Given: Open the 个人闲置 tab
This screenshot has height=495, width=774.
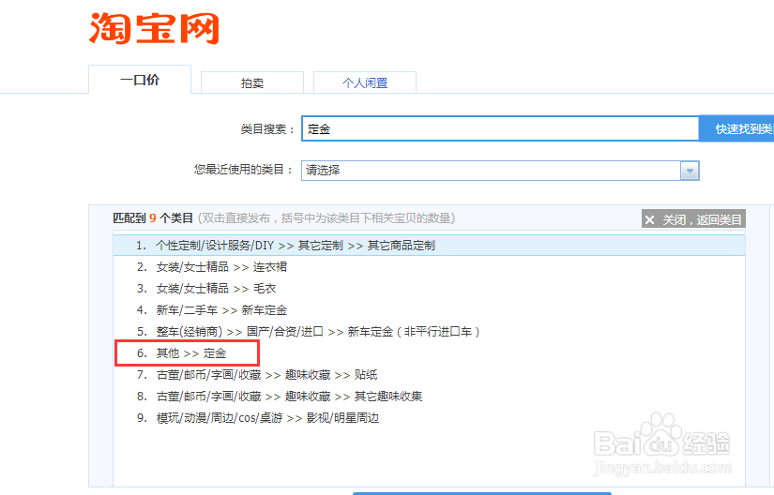Looking at the screenshot, I should 365,82.
